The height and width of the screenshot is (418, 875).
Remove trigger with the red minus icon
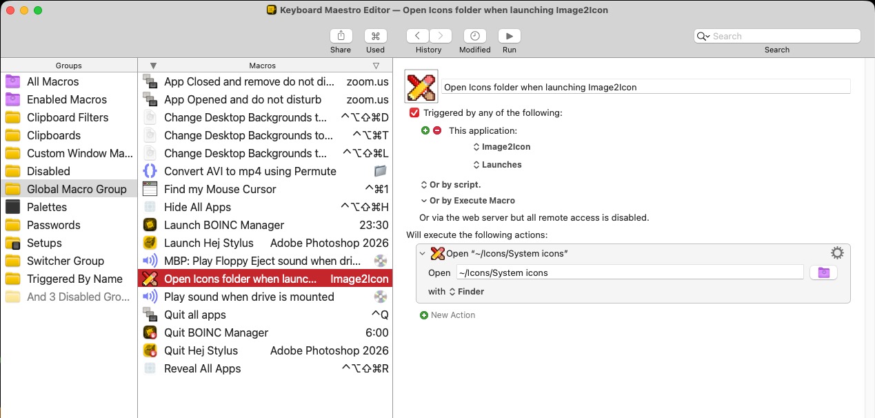click(436, 130)
